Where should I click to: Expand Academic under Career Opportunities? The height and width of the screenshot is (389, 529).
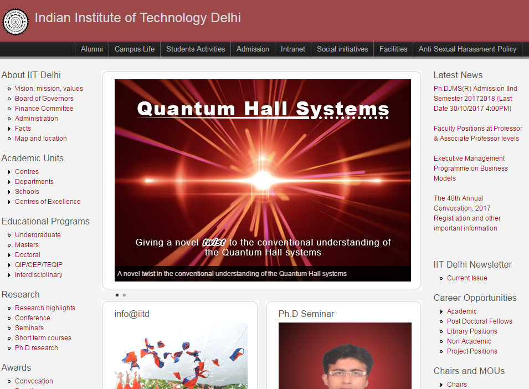(x=461, y=311)
